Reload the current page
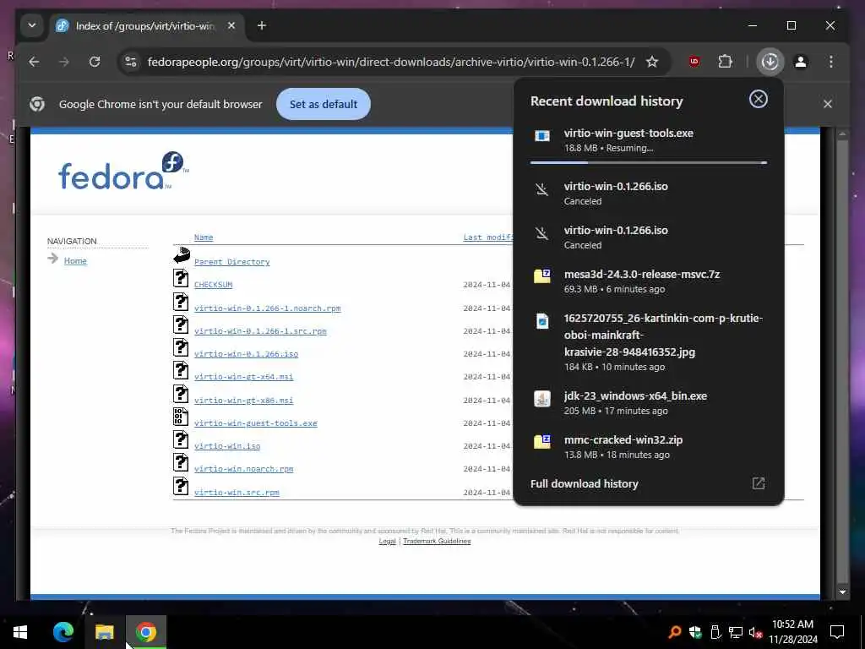This screenshot has height=649, width=865. 95,62
